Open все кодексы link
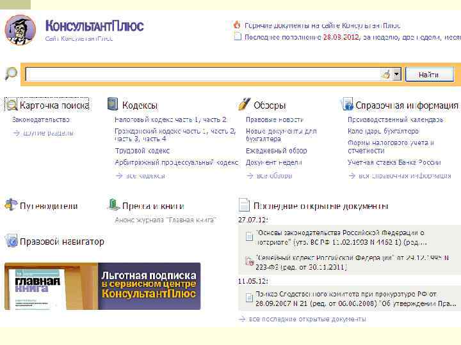 (x=145, y=176)
